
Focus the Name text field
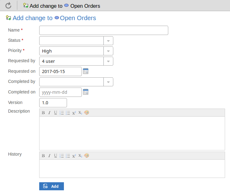click(x=103, y=30)
